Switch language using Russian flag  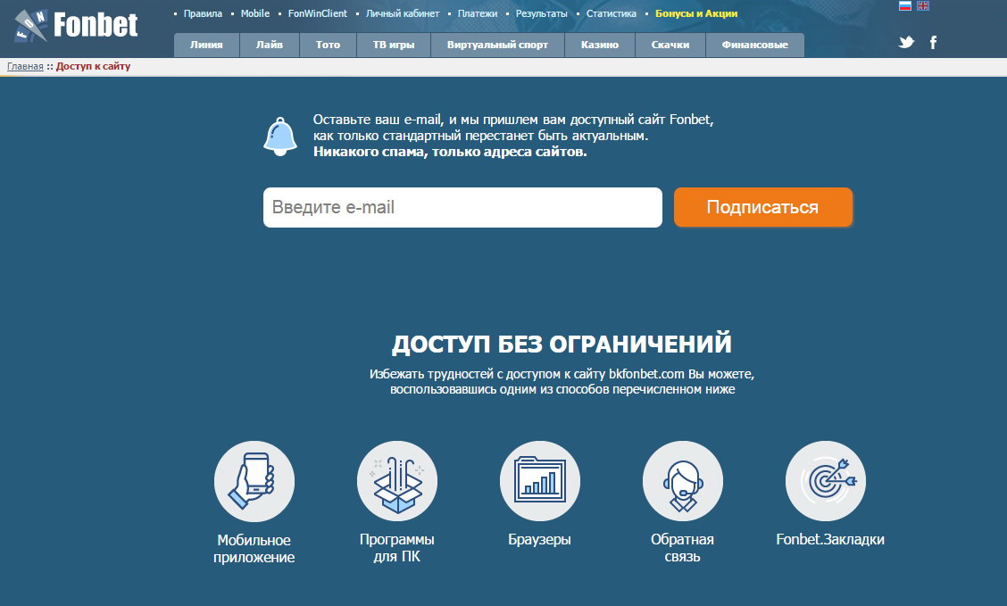(905, 6)
